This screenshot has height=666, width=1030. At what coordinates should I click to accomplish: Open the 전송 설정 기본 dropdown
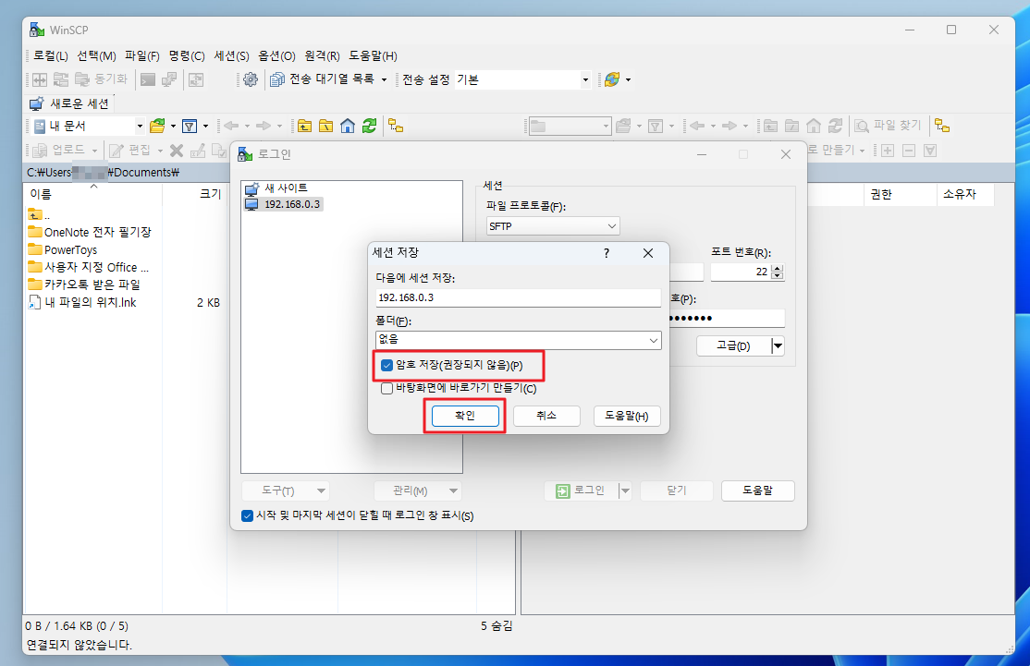tap(584, 79)
